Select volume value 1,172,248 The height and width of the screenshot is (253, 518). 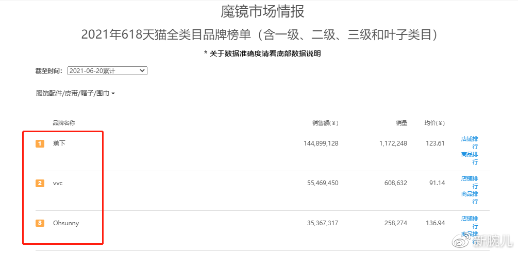click(392, 143)
